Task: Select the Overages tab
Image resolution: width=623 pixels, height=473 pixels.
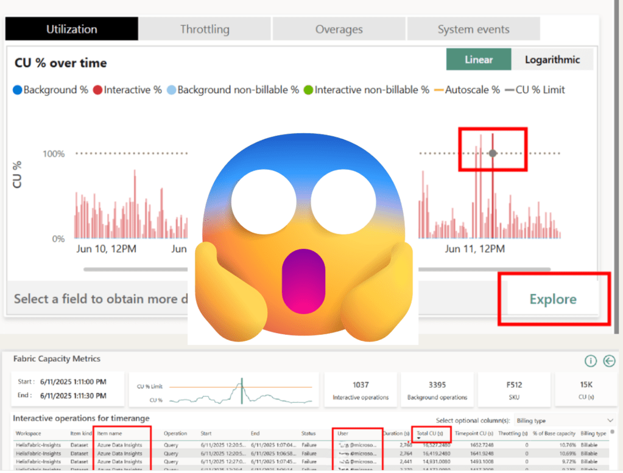Action: coord(339,29)
